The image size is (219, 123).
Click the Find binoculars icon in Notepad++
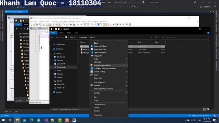(71, 25)
